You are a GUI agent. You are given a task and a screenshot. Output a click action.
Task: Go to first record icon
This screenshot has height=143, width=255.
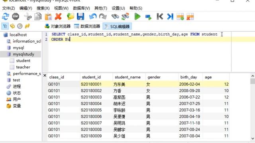(160, 17)
